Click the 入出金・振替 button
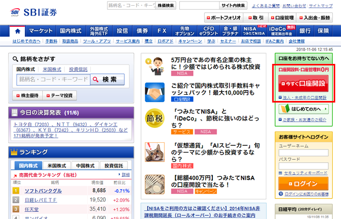341x219 pixels. click(x=315, y=18)
